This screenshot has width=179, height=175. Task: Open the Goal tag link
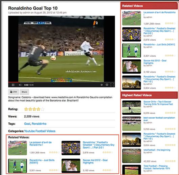(27, 124)
